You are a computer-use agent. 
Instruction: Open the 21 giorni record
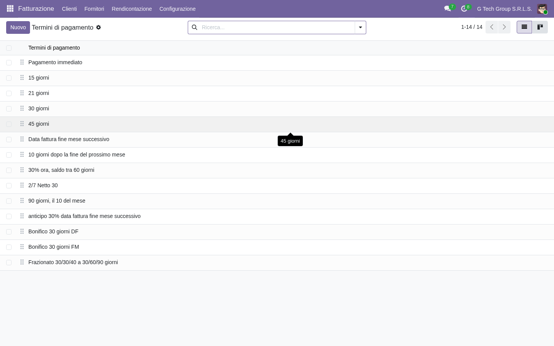39,93
